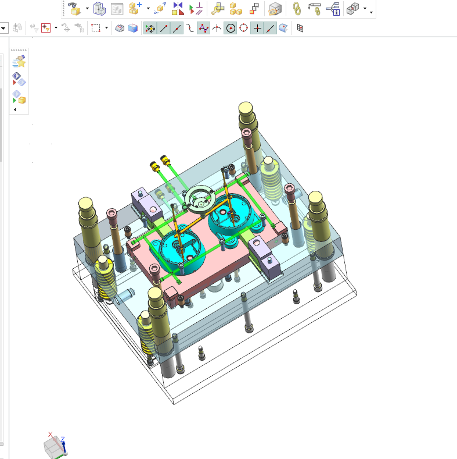Click the Find Components binoculars icon
The image size is (457, 459).
(x=74, y=9)
